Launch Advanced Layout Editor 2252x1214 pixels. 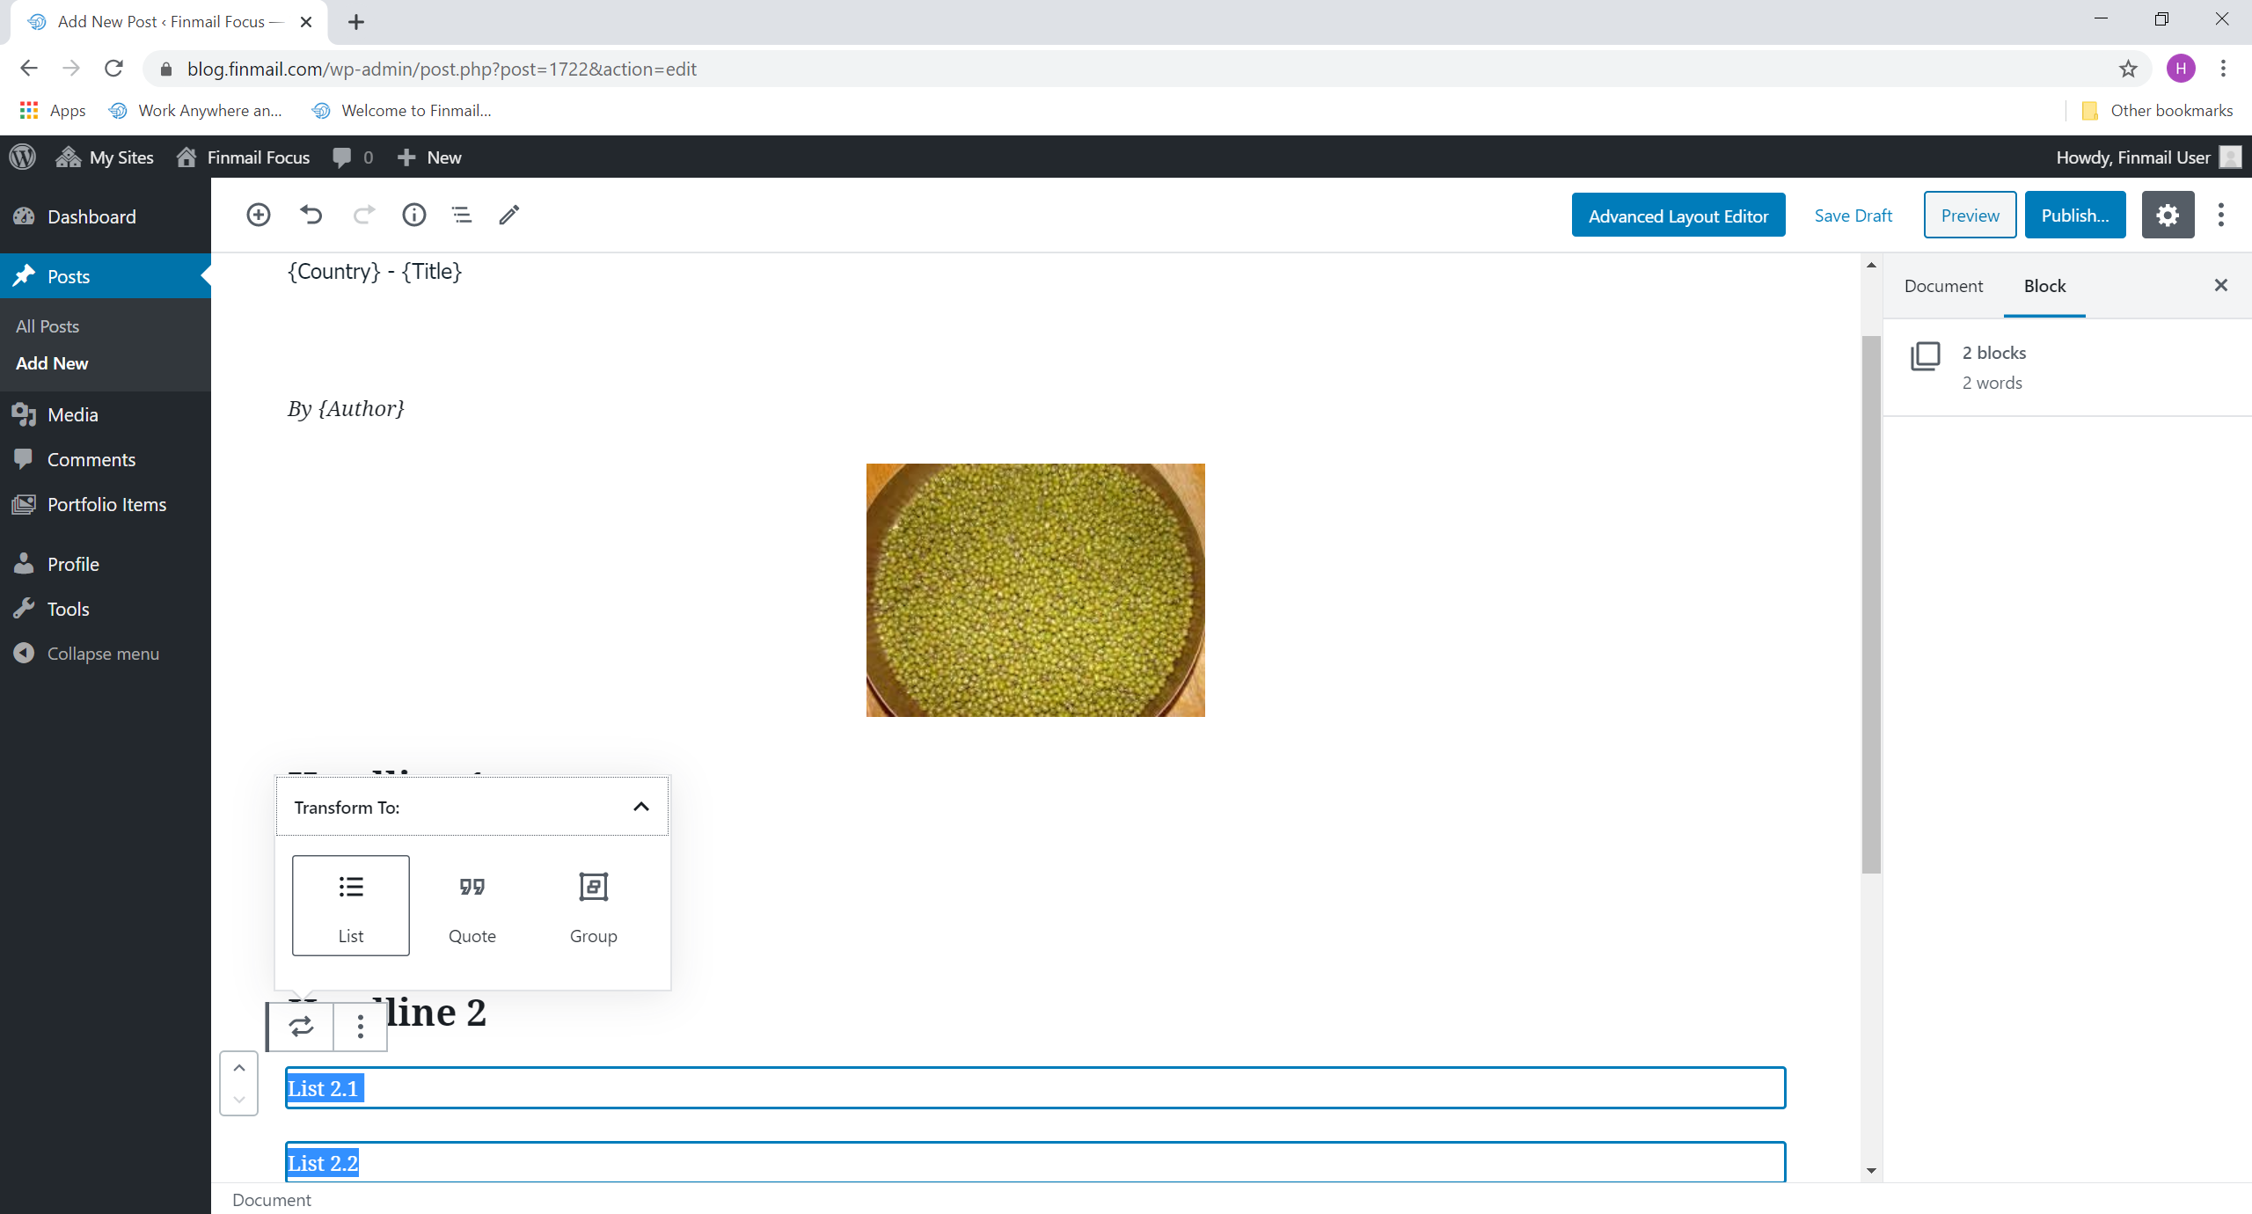coord(1678,216)
